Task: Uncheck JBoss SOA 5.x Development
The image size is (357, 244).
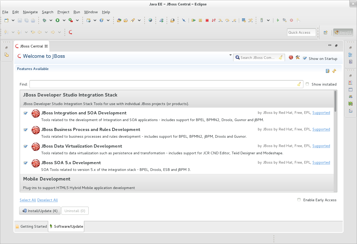Action: pyautogui.click(x=26, y=163)
